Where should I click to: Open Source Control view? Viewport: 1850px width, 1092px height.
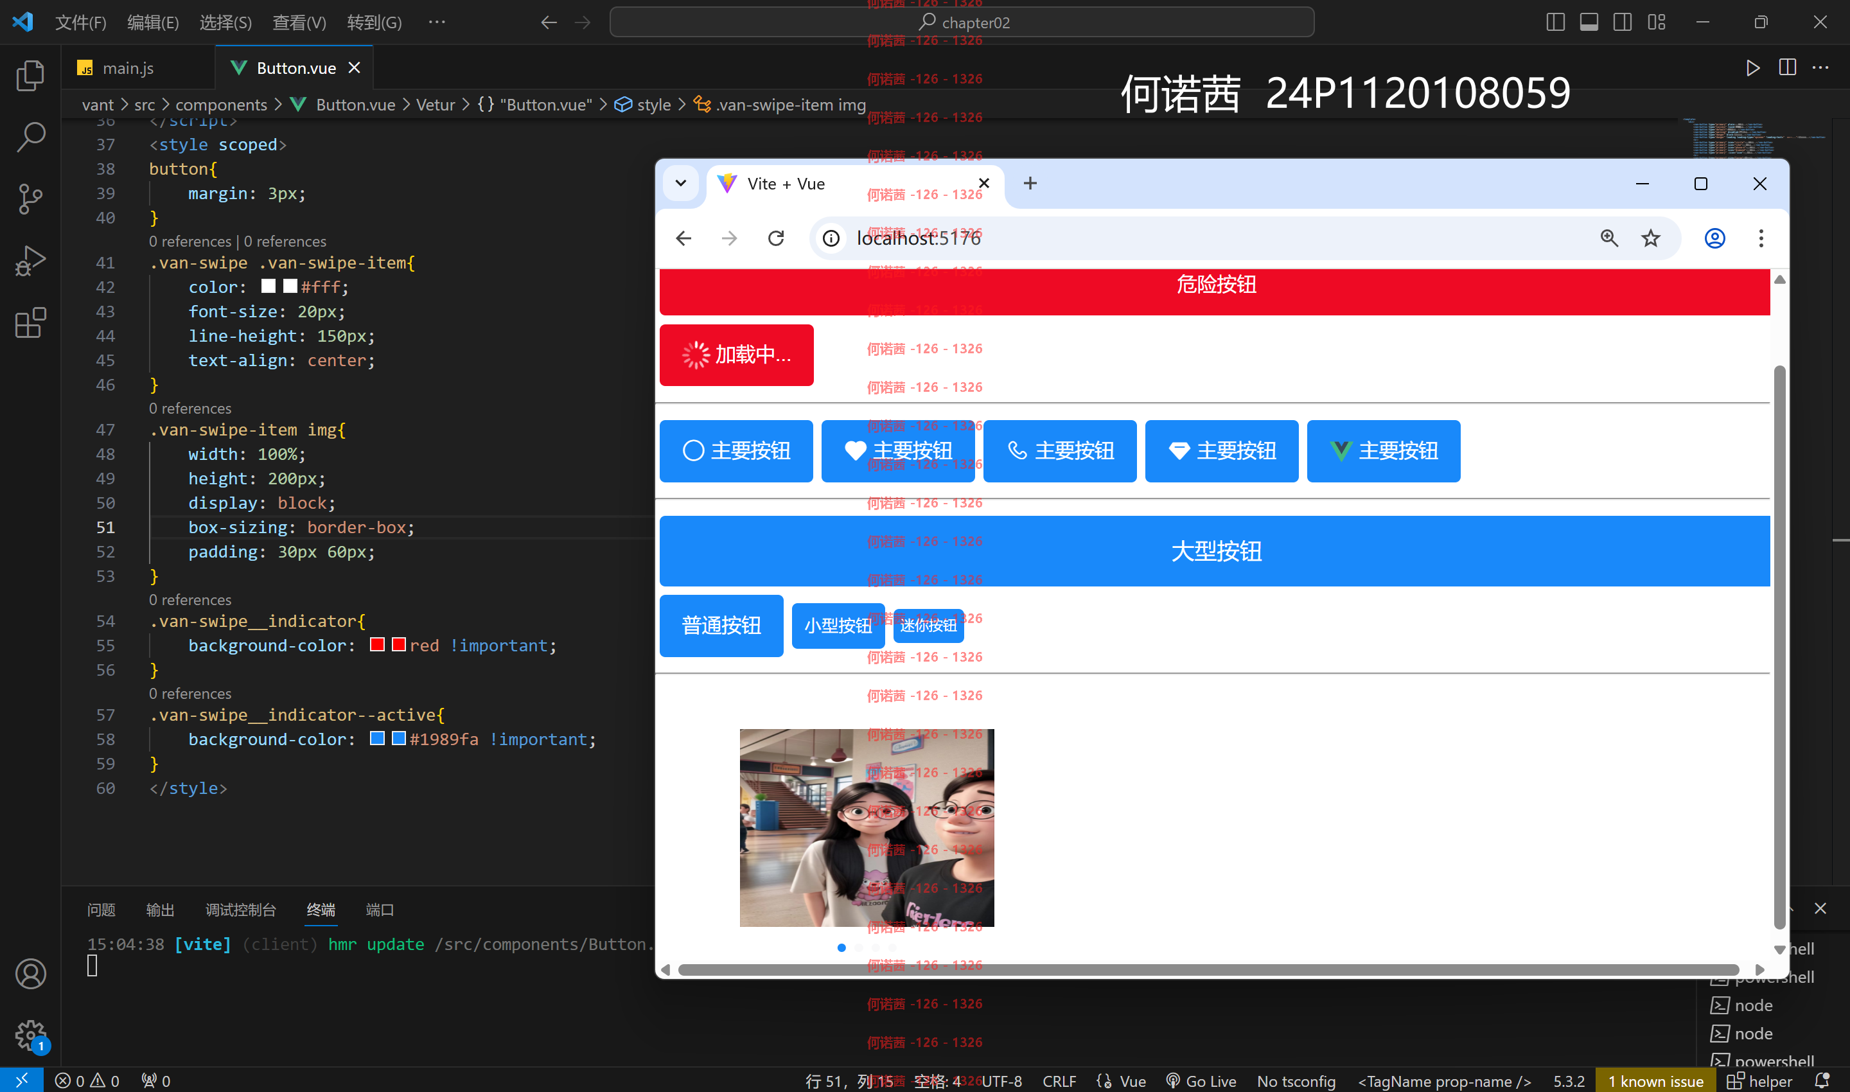pyautogui.click(x=30, y=198)
